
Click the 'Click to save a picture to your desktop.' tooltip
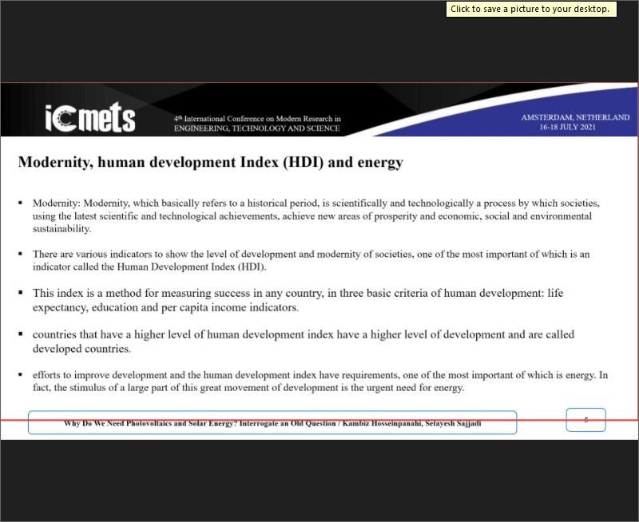(531, 9)
